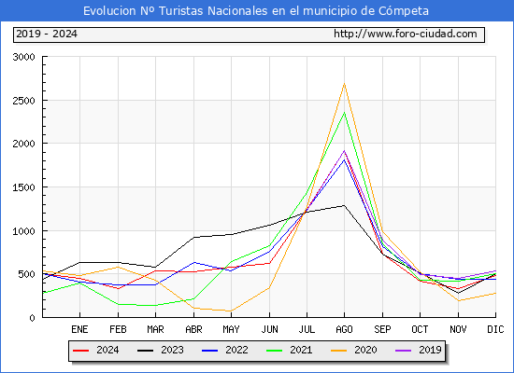The height and width of the screenshot is (373, 514).
Task: Click the 2000 y-axis value
Action: pos(23,144)
